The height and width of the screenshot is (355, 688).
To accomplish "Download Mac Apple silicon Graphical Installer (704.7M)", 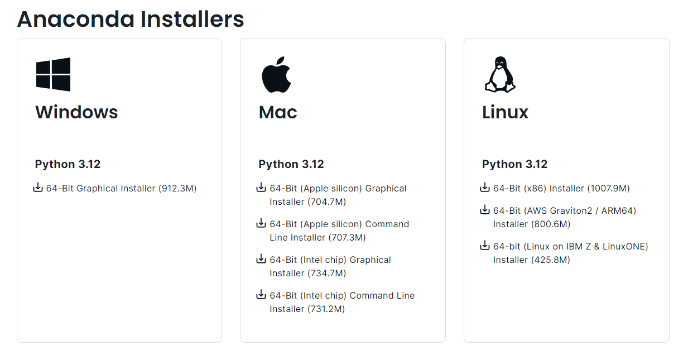I will pyautogui.click(x=338, y=189).
